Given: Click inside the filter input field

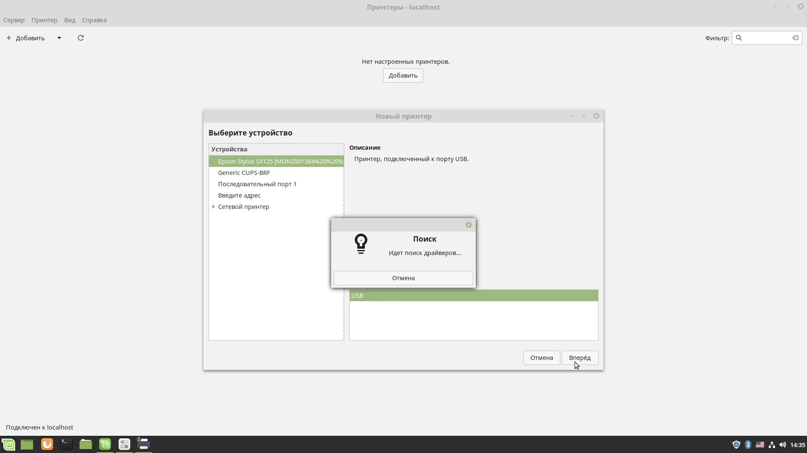Looking at the screenshot, I should (766, 38).
